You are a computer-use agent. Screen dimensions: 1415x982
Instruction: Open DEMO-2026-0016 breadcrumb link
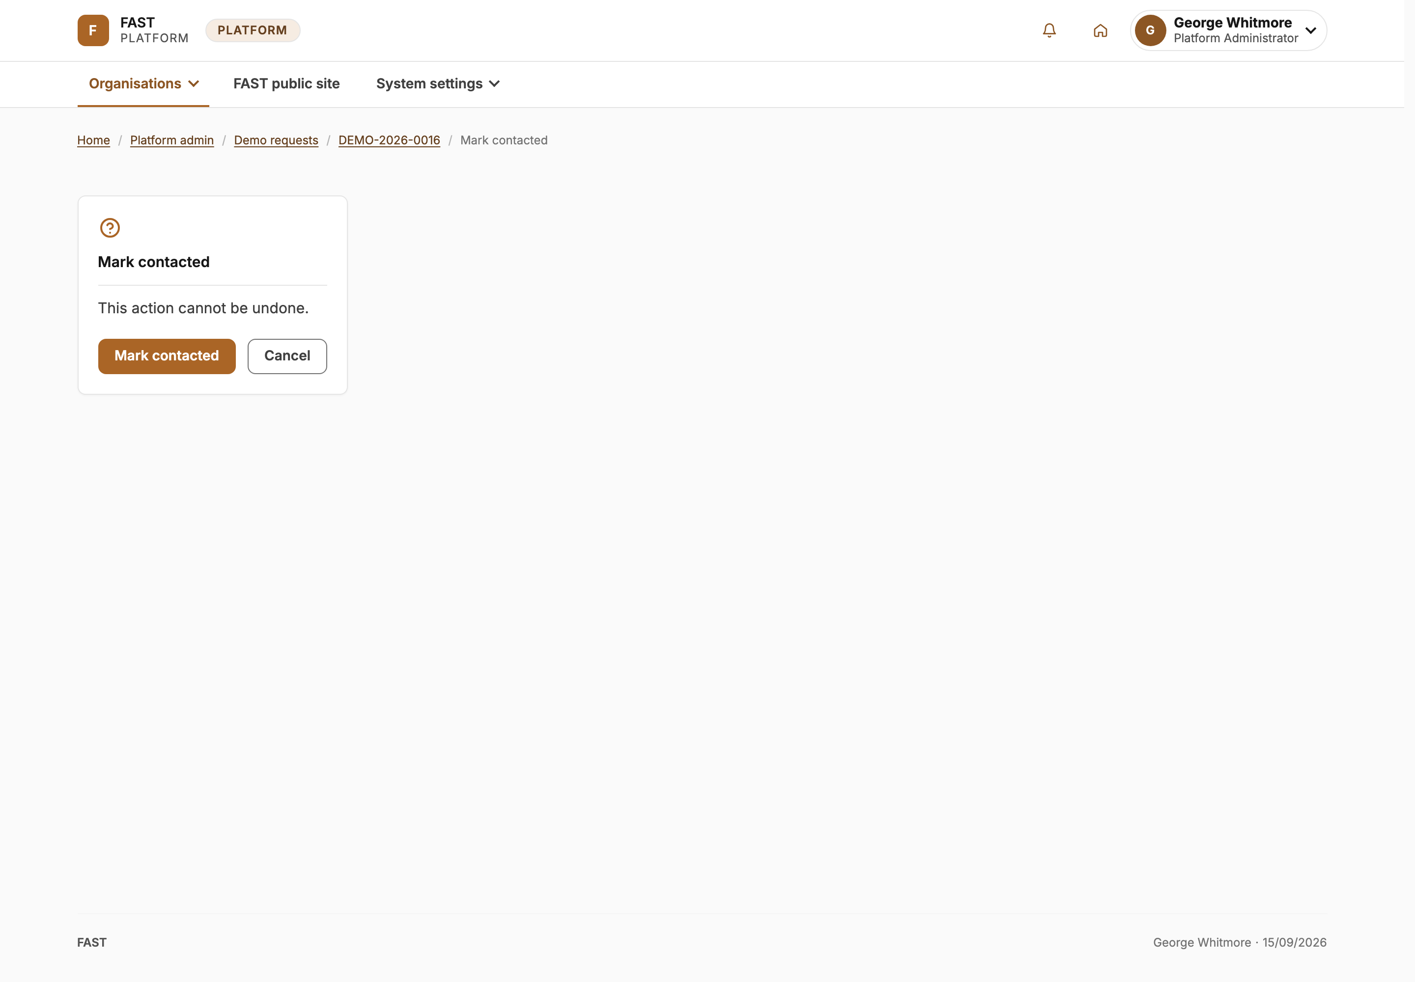tap(389, 140)
